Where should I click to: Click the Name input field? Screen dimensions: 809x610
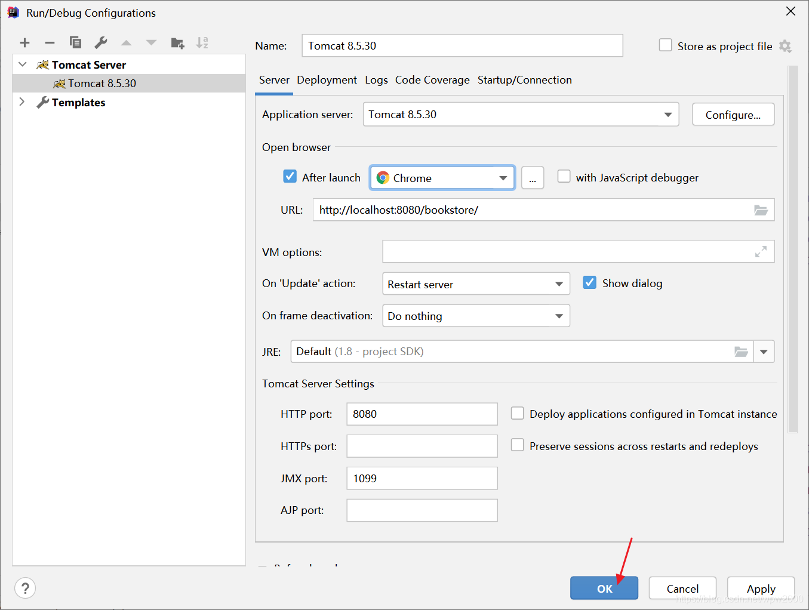462,45
